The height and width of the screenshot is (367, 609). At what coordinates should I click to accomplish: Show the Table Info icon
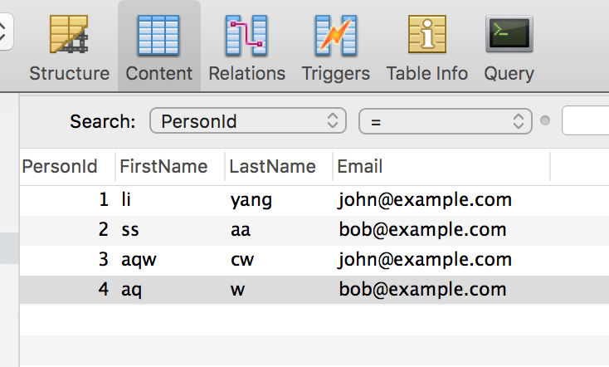426,34
